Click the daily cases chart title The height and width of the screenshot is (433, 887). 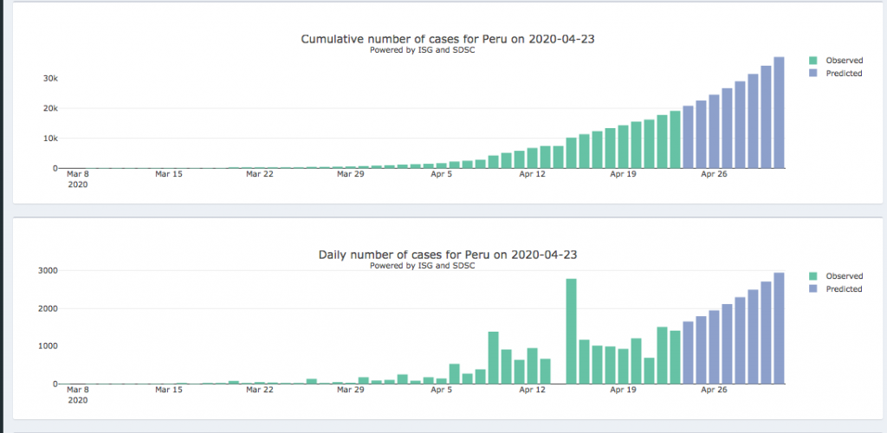click(447, 255)
